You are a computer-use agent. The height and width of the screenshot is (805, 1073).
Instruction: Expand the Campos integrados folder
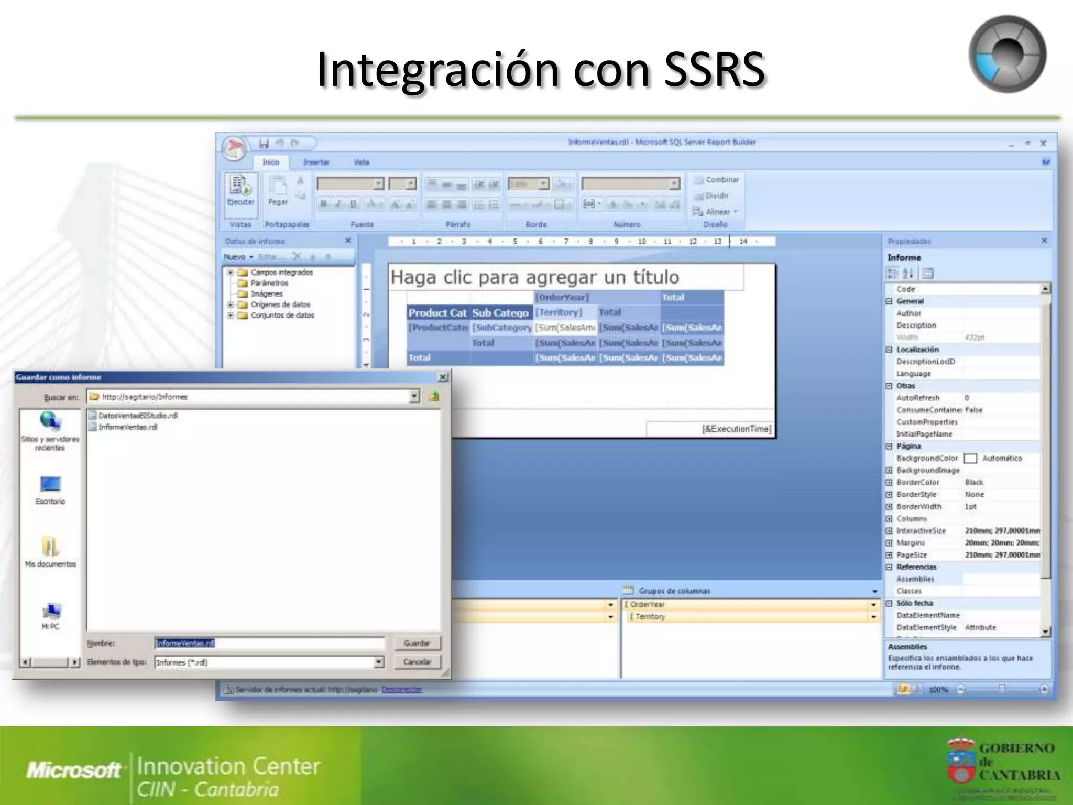pos(230,273)
